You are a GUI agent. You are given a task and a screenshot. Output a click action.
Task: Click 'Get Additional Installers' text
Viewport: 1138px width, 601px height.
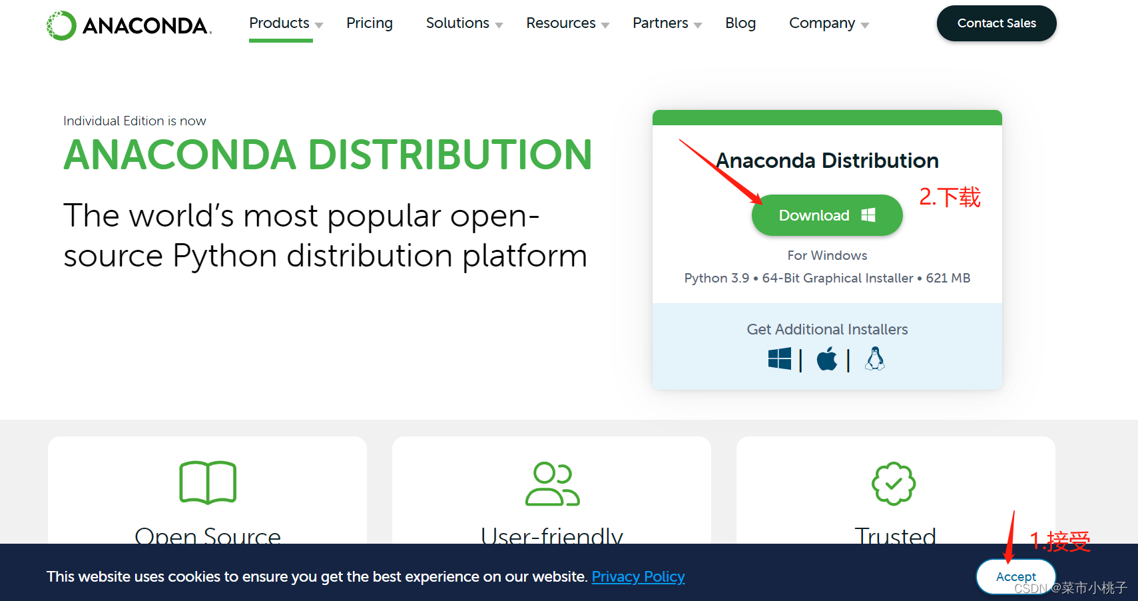(x=827, y=329)
